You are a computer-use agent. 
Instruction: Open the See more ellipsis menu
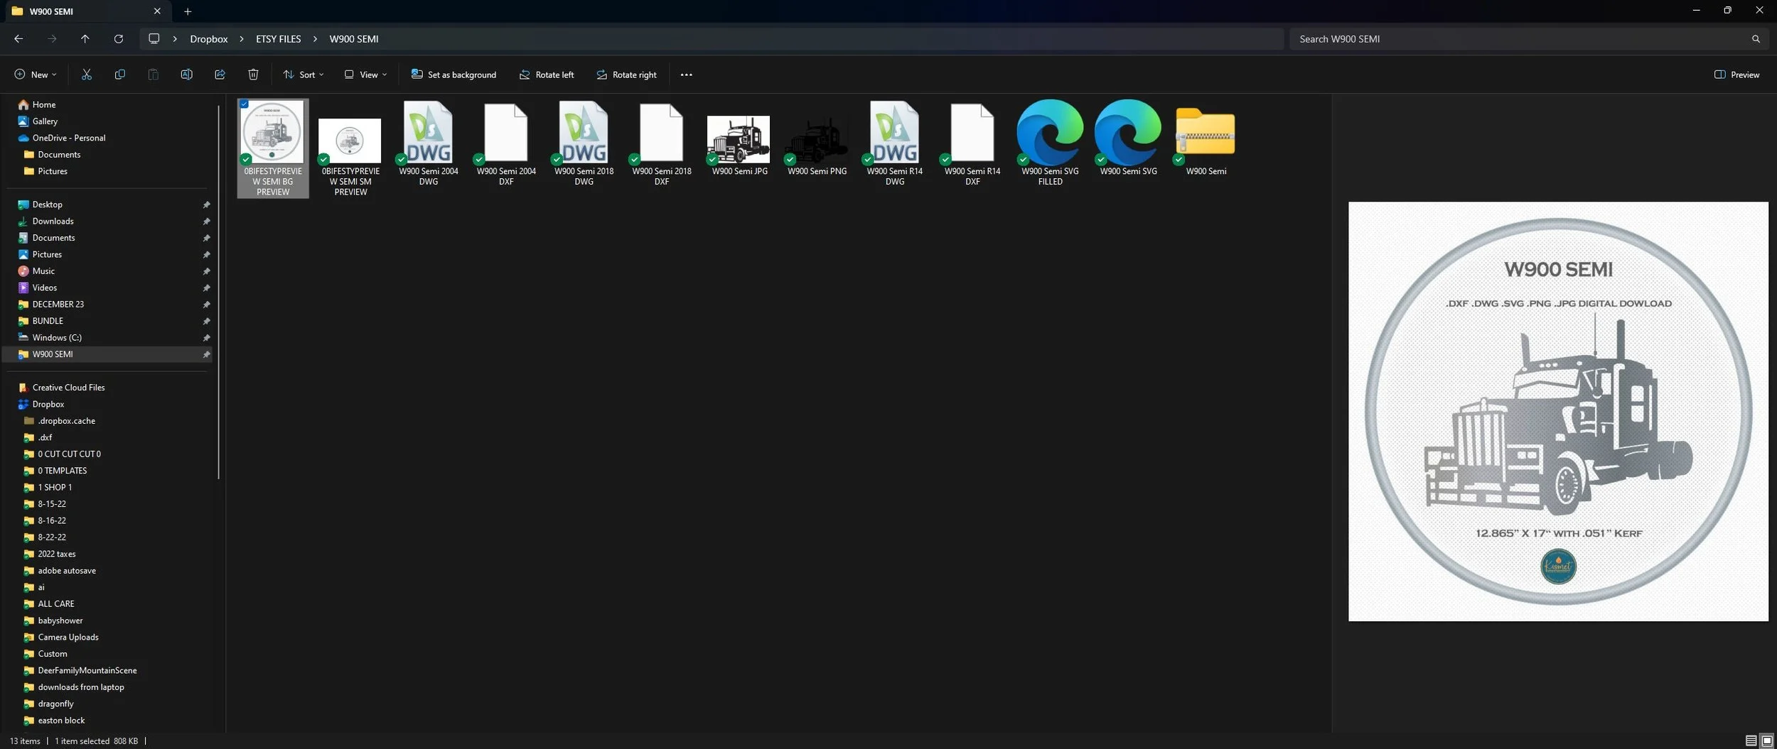coord(686,75)
